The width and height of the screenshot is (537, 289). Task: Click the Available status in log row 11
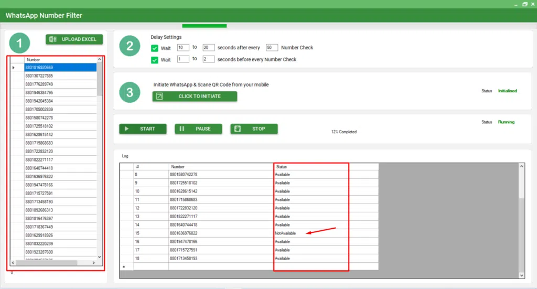click(282, 200)
